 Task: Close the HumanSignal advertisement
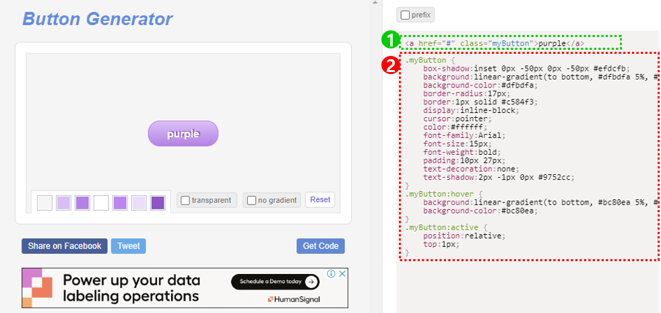tap(343, 274)
